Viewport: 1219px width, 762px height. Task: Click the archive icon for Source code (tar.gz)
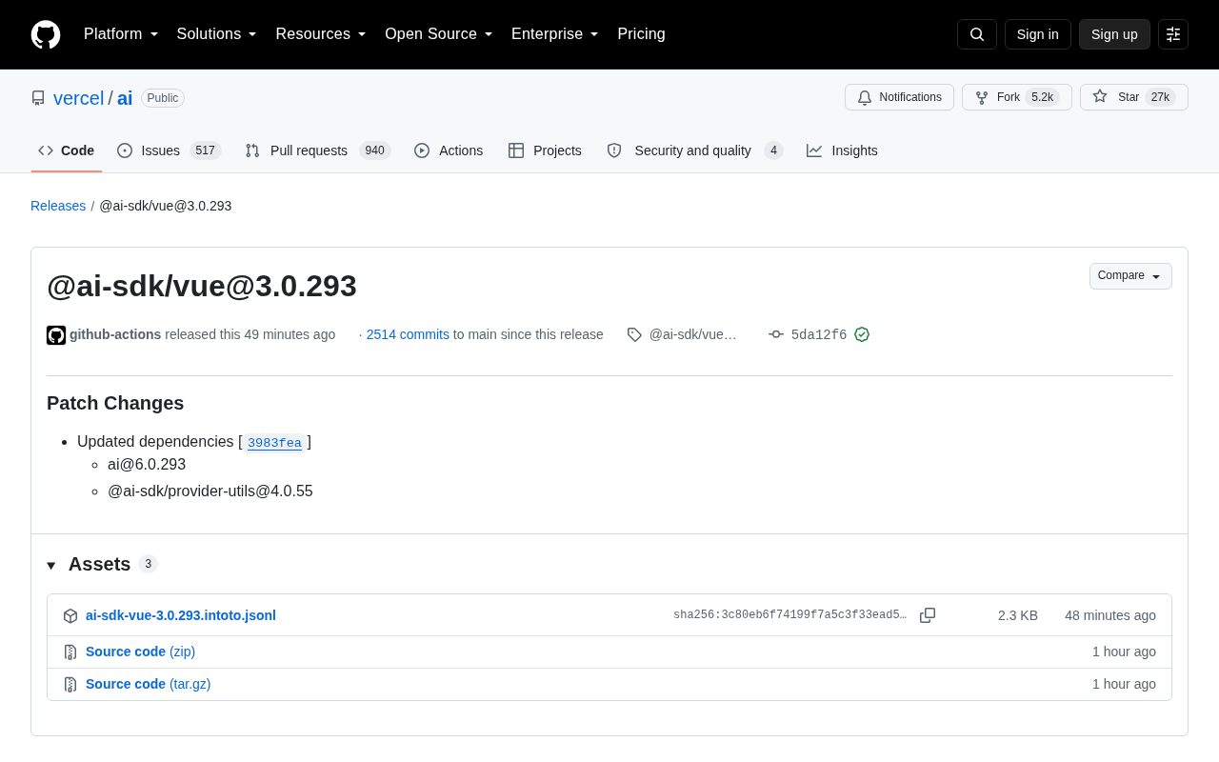70,685
